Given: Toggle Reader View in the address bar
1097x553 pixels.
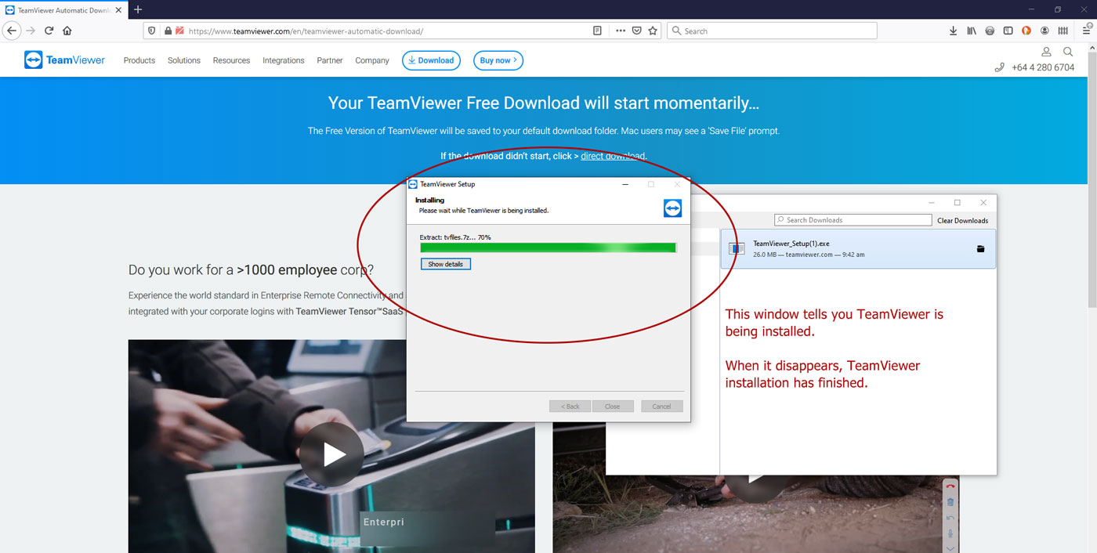Looking at the screenshot, I should coord(597,31).
